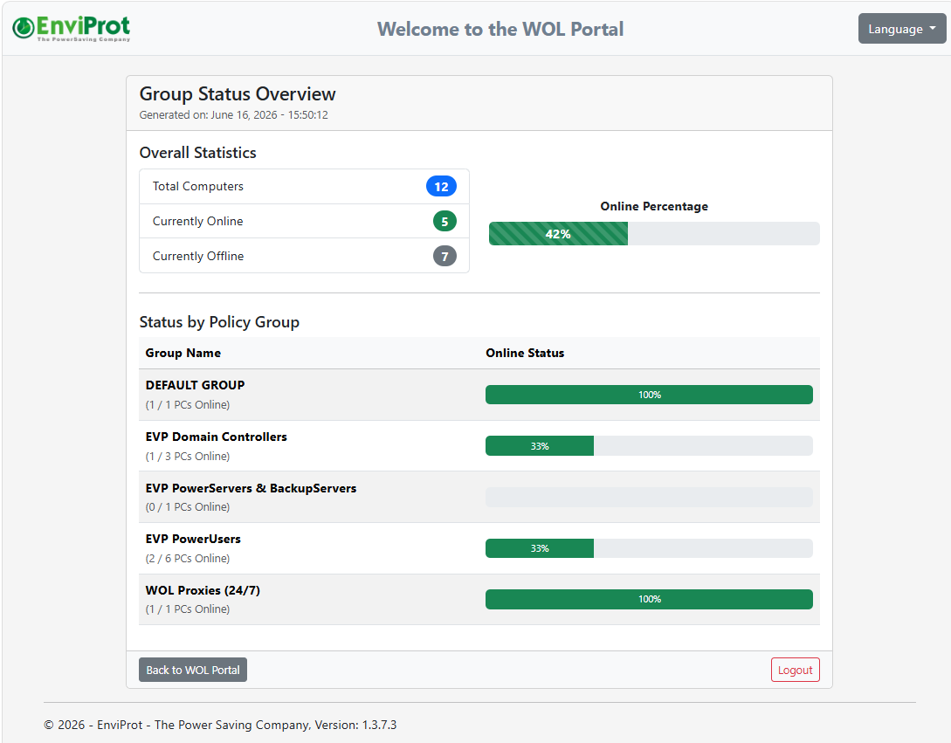Open the Language dropdown
951x743 pixels.
902,29
